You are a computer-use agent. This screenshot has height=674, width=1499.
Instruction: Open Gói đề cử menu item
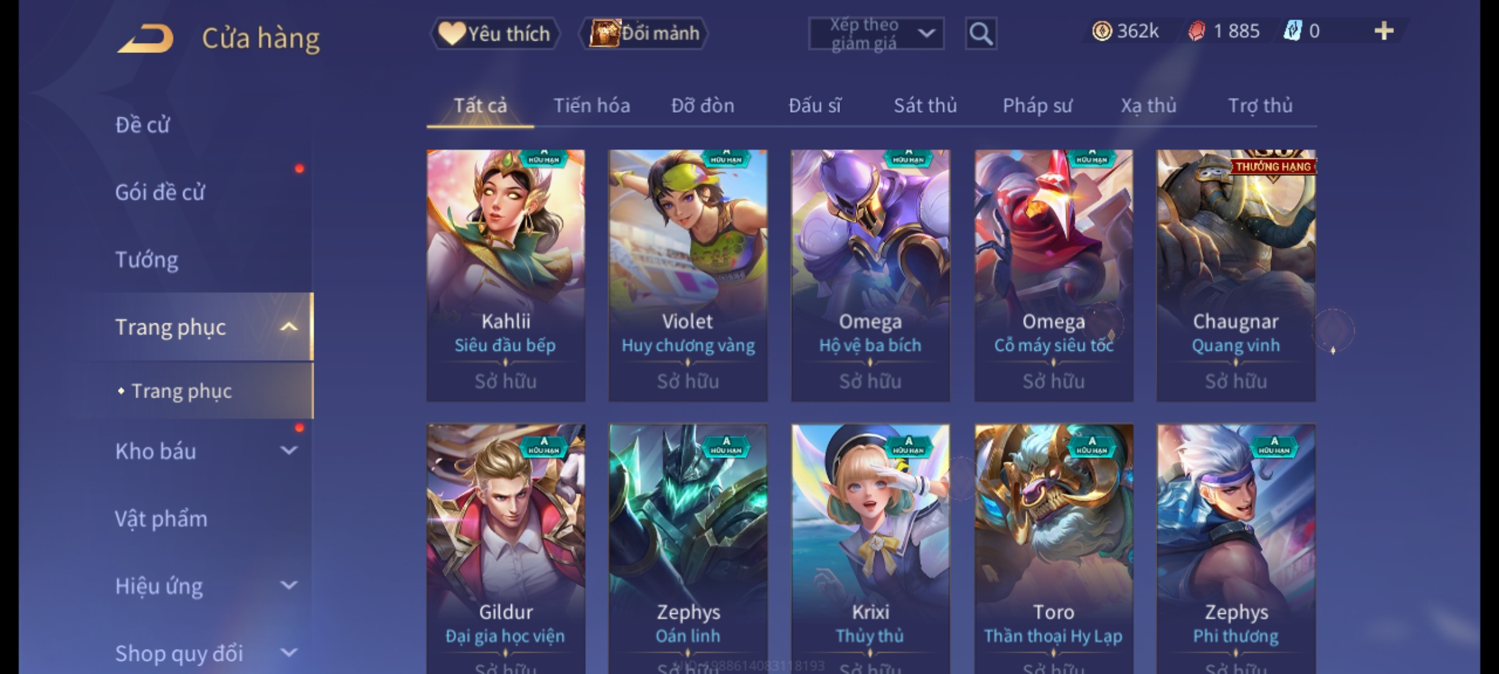click(160, 192)
